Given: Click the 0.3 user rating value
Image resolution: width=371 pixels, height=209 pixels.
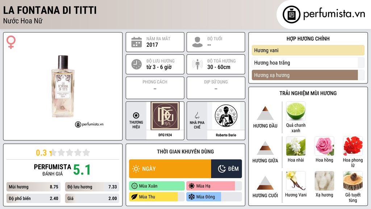Looking at the screenshot, I should coord(41,153).
